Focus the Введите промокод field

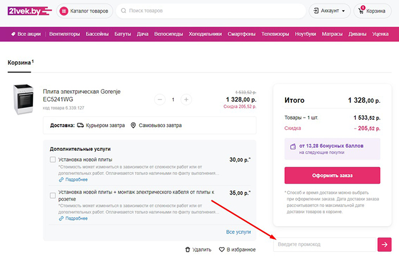(325, 244)
